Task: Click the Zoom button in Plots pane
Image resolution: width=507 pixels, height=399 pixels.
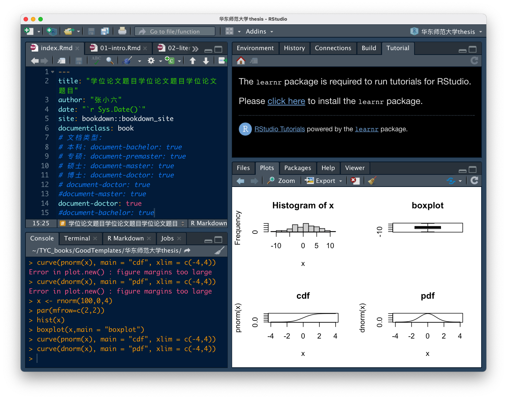Action: click(282, 181)
